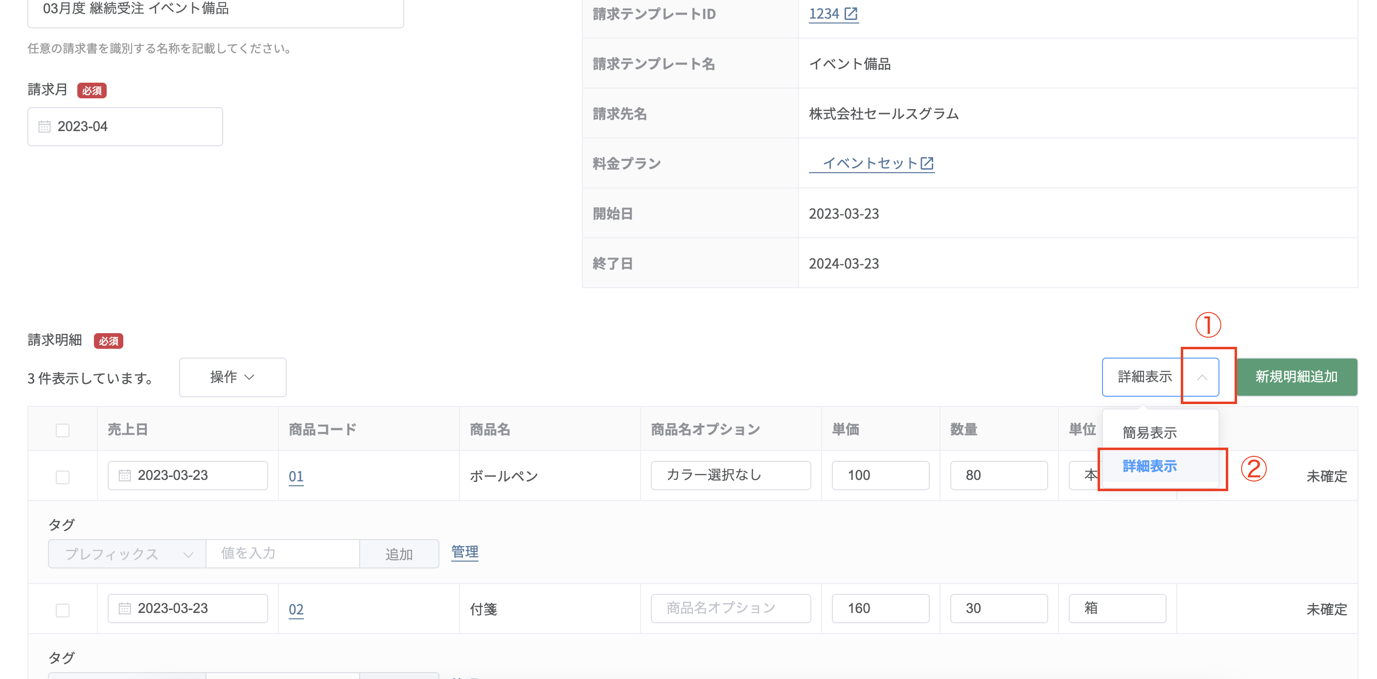This screenshot has width=1377, height=679.
Task: Click the invoice name field 03月度 継続受注
Action: (215, 10)
